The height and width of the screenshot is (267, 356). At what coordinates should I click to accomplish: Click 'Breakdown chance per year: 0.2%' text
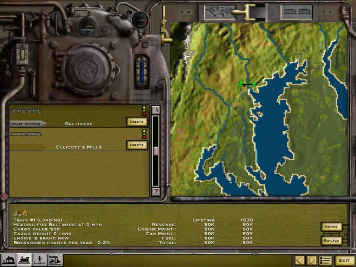(62, 243)
